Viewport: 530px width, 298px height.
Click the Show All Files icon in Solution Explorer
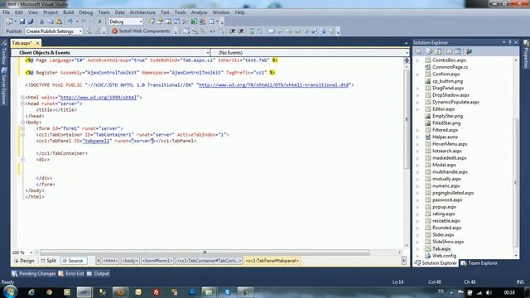coord(429,51)
